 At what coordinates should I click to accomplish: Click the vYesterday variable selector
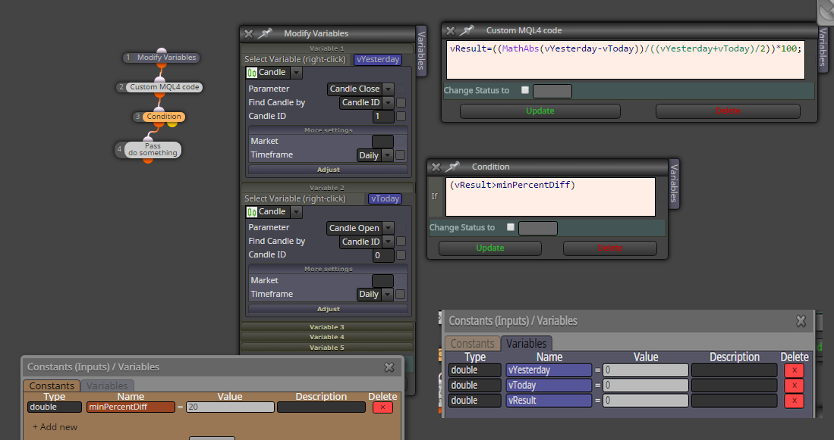click(378, 59)
